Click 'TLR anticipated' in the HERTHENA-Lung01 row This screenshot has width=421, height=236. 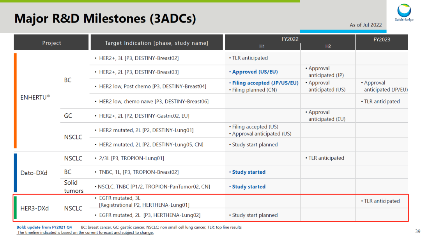[382, 201]
